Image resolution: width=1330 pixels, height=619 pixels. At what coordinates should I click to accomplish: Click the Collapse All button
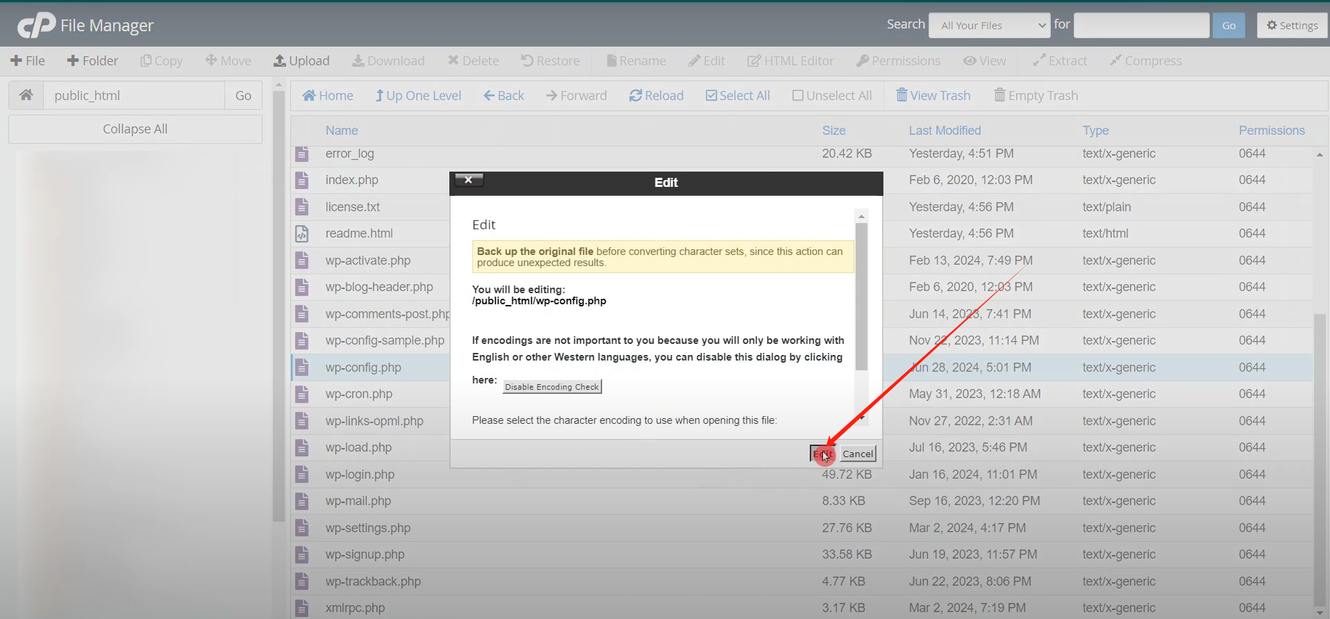(135, 129)
